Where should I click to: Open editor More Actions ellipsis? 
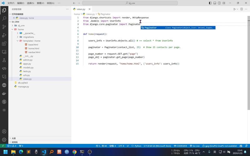click(246, 9)
